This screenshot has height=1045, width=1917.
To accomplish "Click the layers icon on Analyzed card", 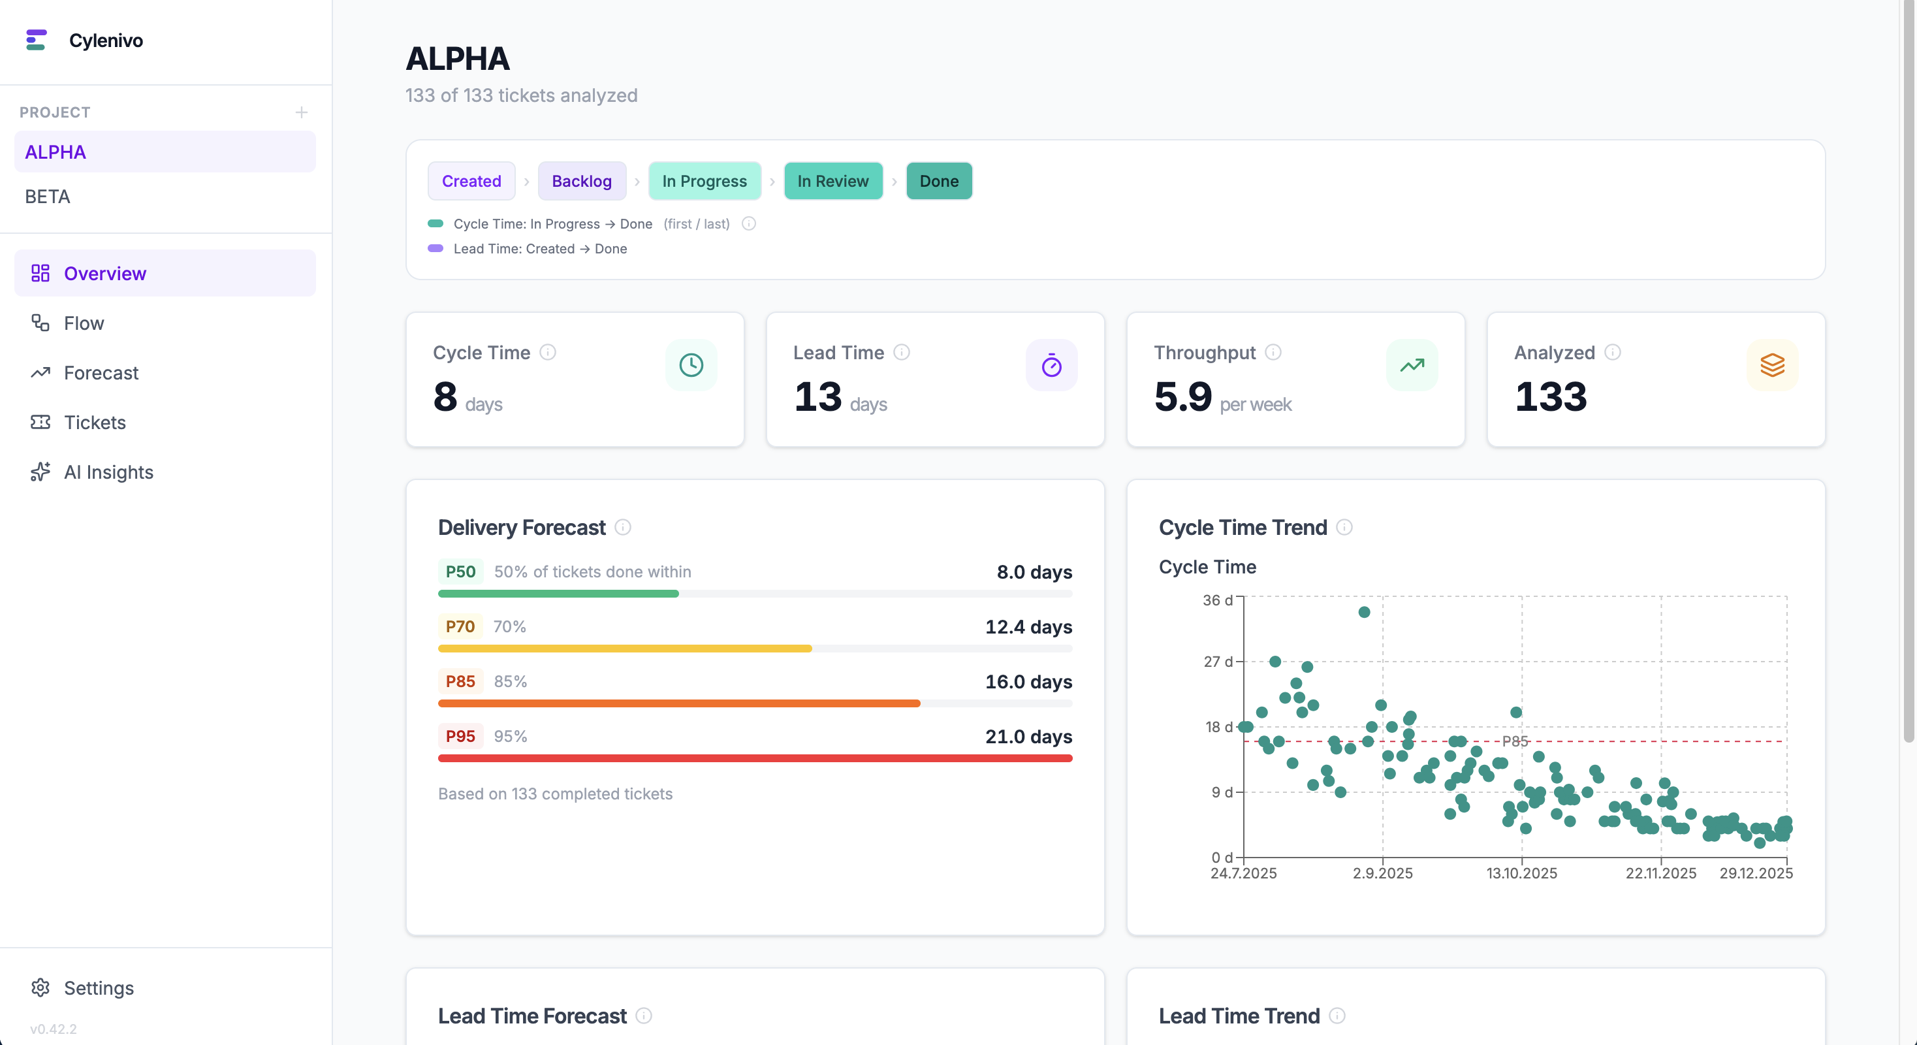I will (1773, 364).
